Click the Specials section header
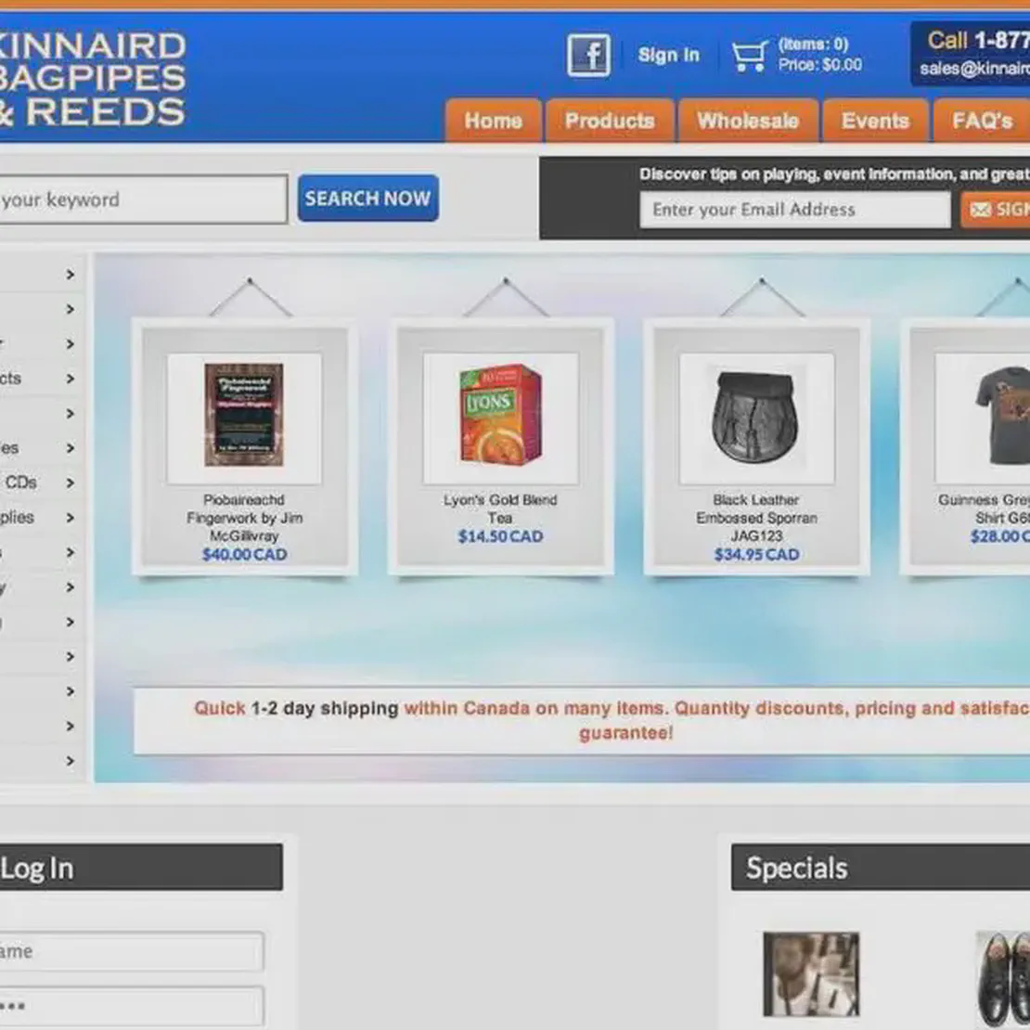The height and width of the screenshot is (1030, 1030). tap(881, 868)
